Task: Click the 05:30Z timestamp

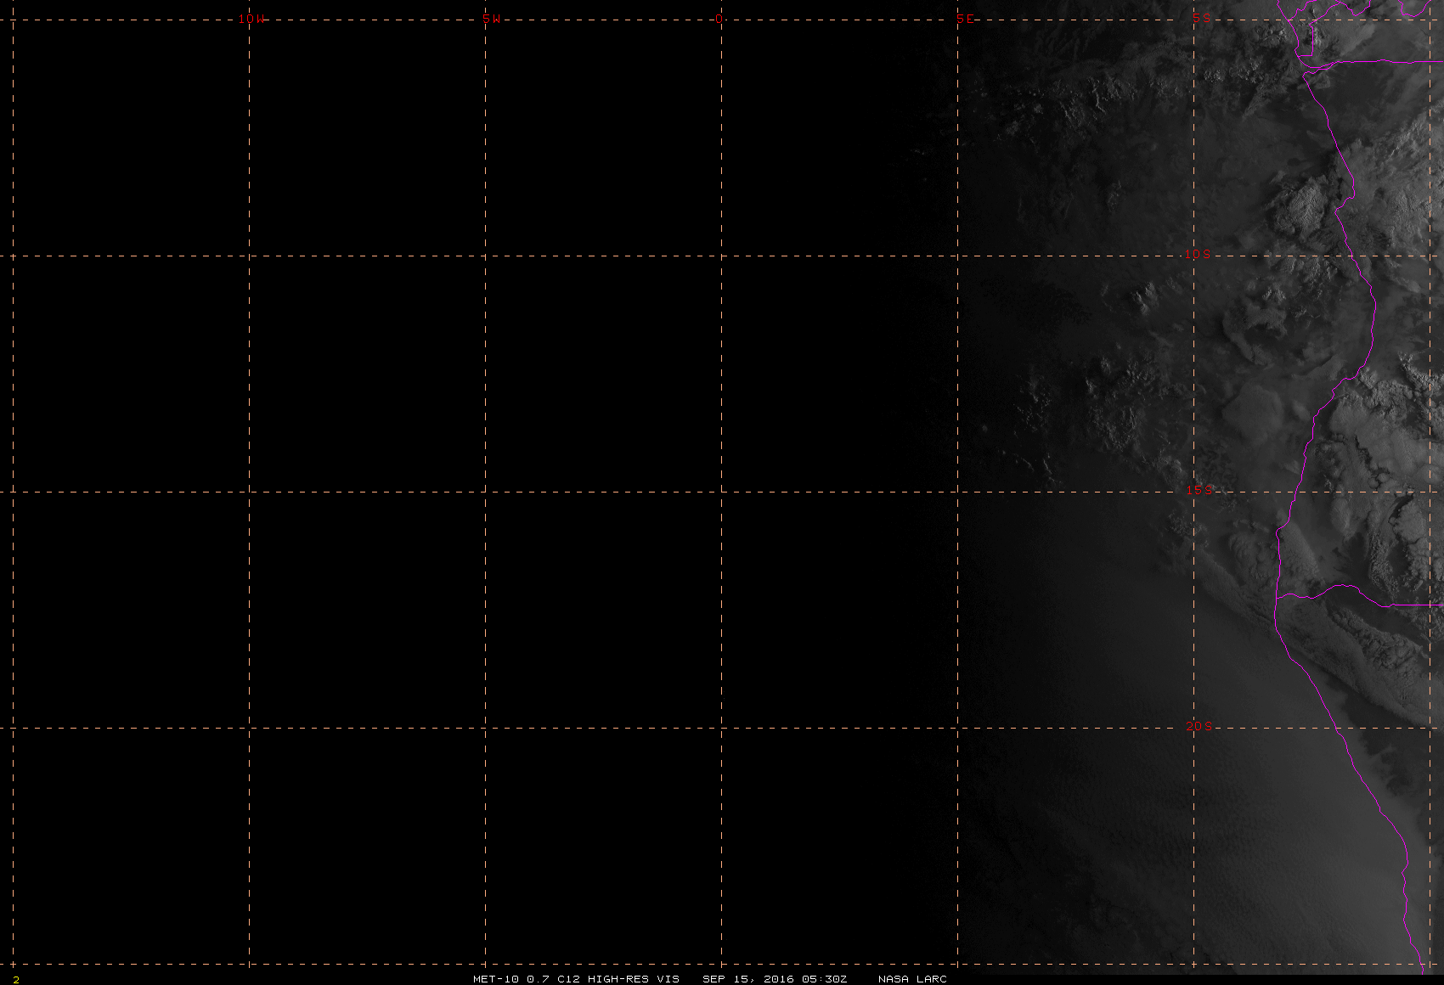Action: coord(825,979)
